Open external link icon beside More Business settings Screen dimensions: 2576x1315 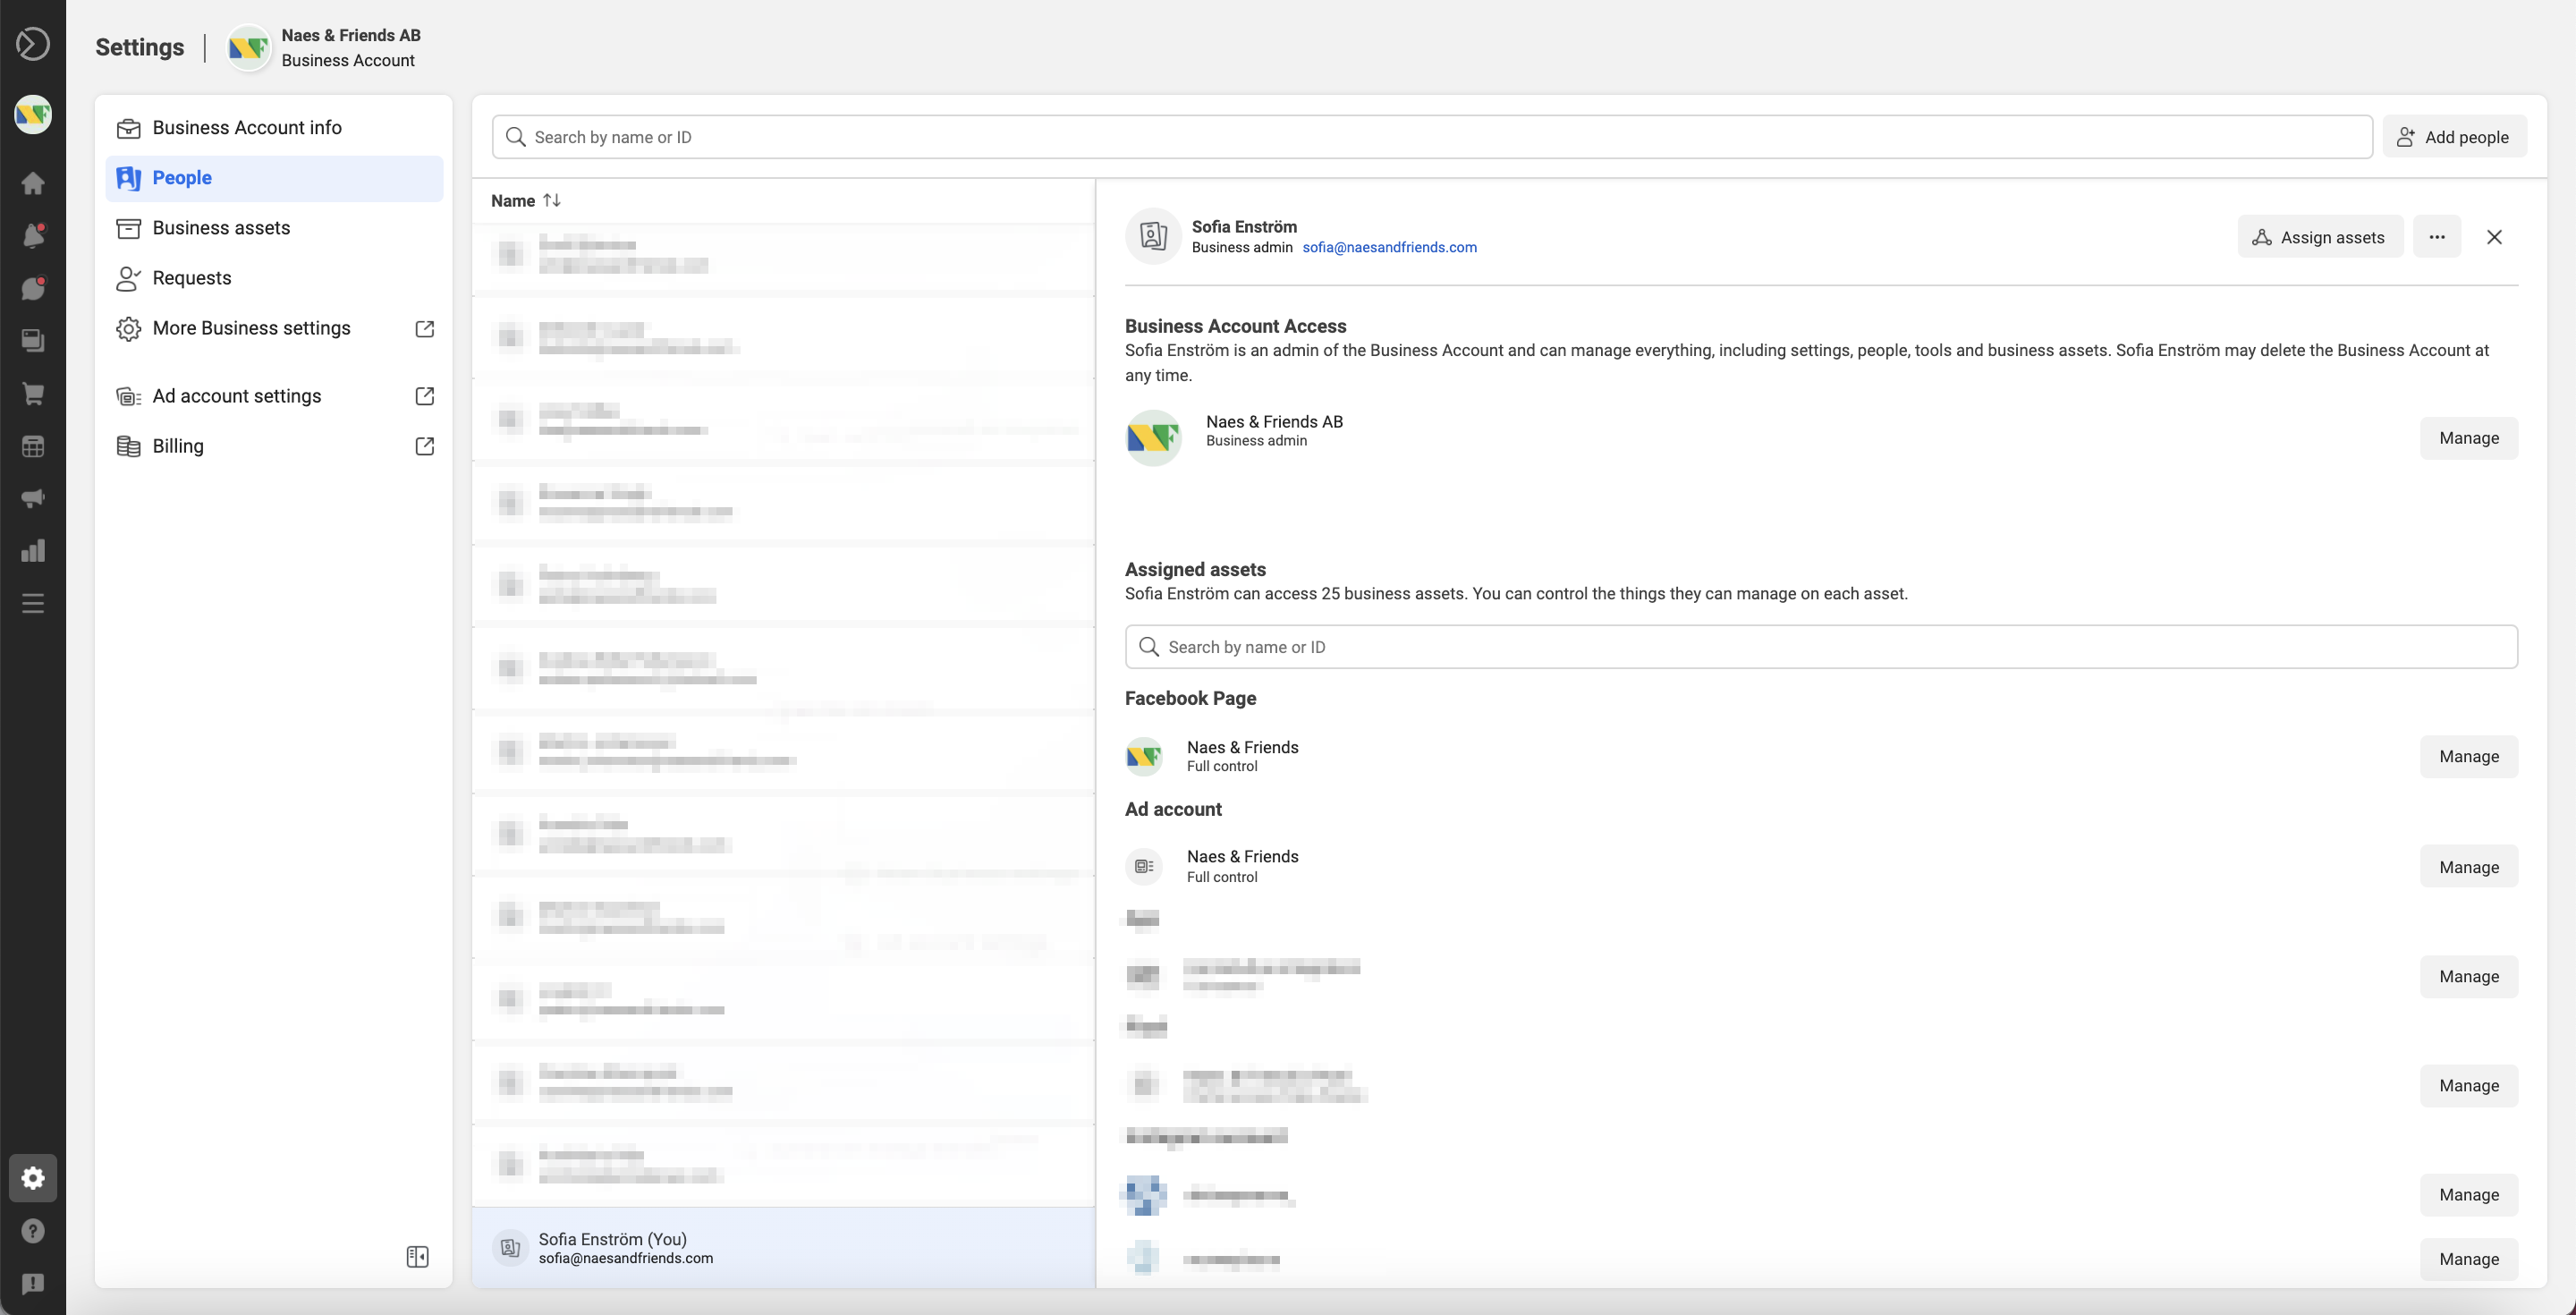coord(424,329)
